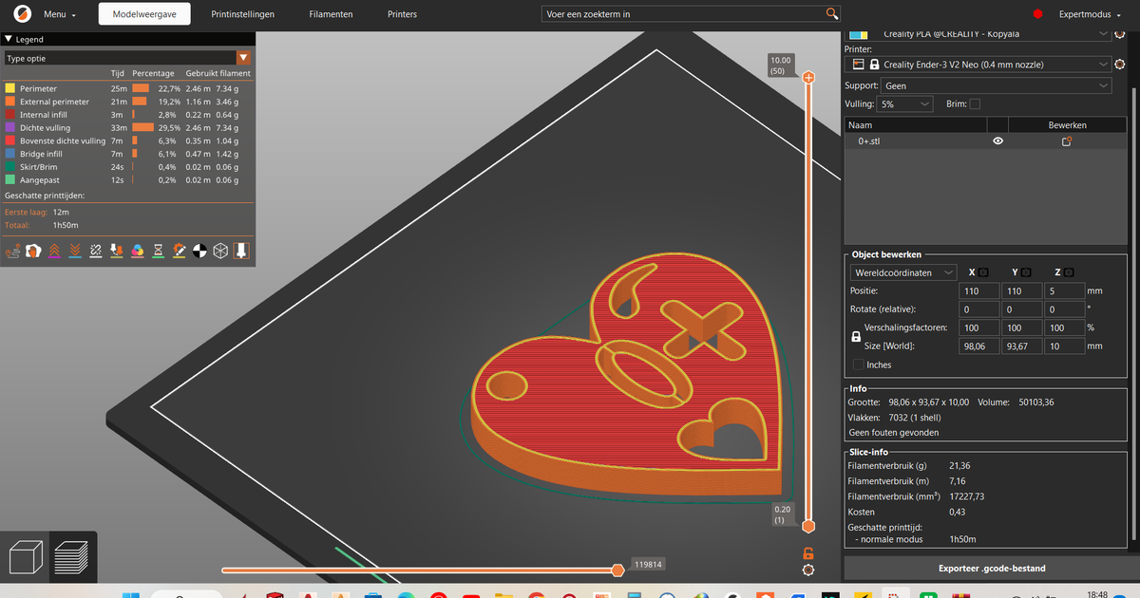Open the Menu dropdown
Image resolution: width=1140 pixels, height=598 pixels.
59,14
